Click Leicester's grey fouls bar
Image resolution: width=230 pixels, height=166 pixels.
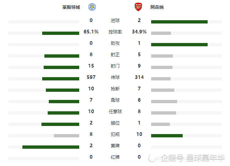66,136
